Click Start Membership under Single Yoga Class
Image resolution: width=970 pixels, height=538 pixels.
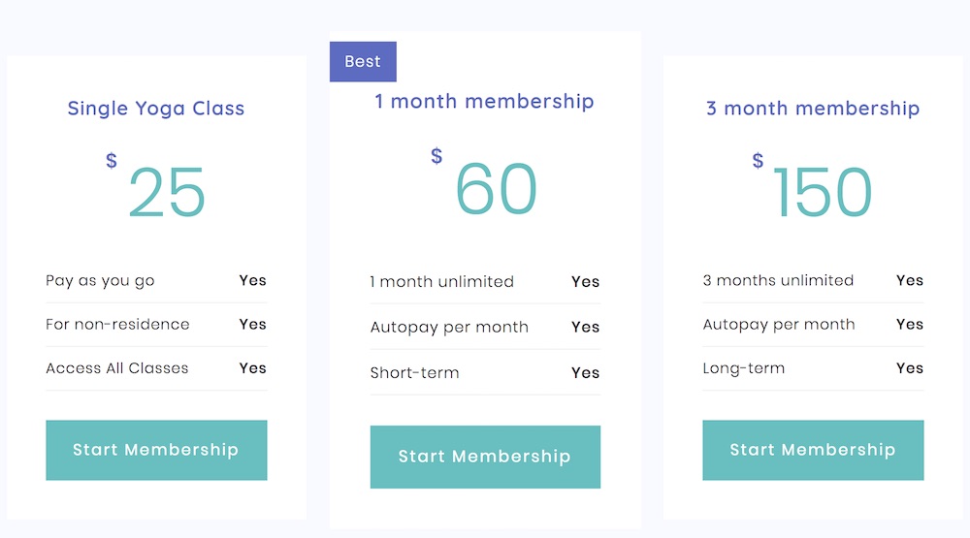[x=156, y=450]
